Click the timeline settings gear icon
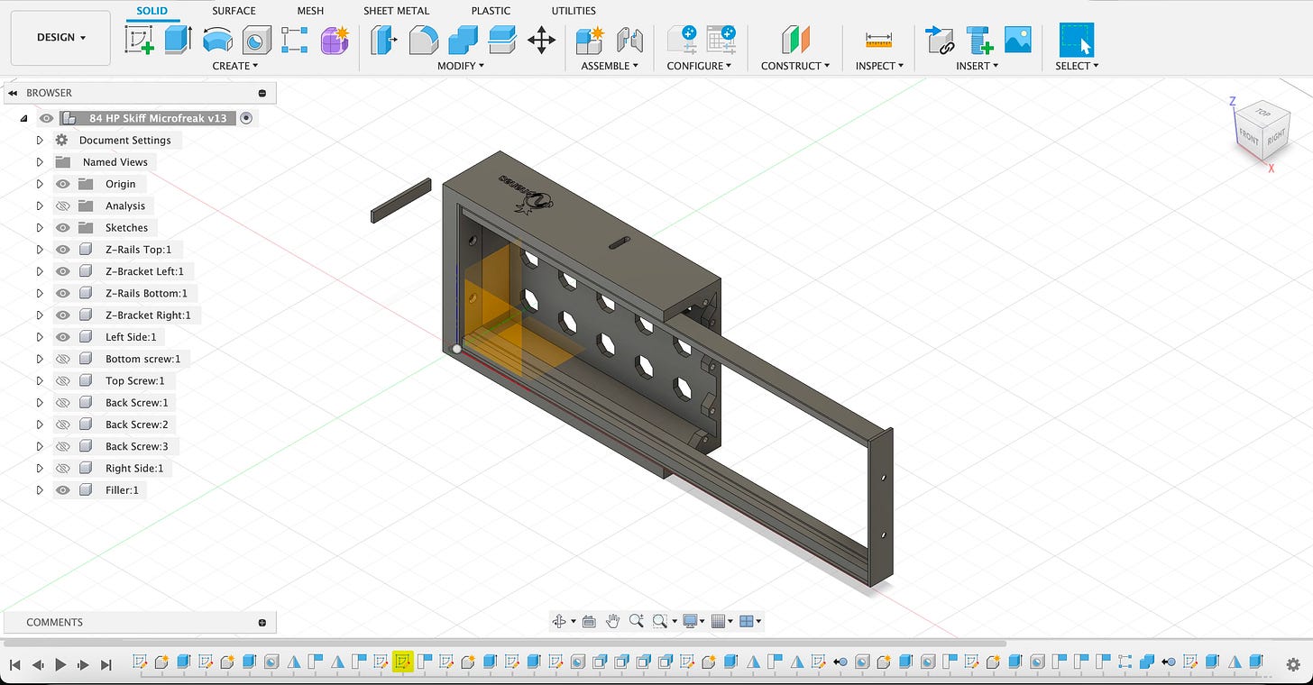 pyautogui.click(x=1292, y=664)
